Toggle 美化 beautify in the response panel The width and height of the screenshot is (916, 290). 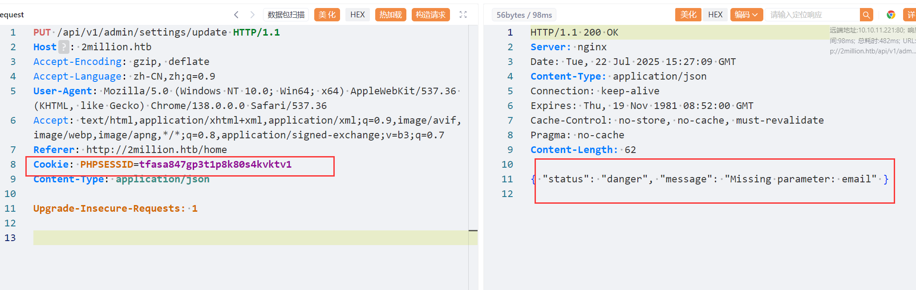(x=688, y=15)
